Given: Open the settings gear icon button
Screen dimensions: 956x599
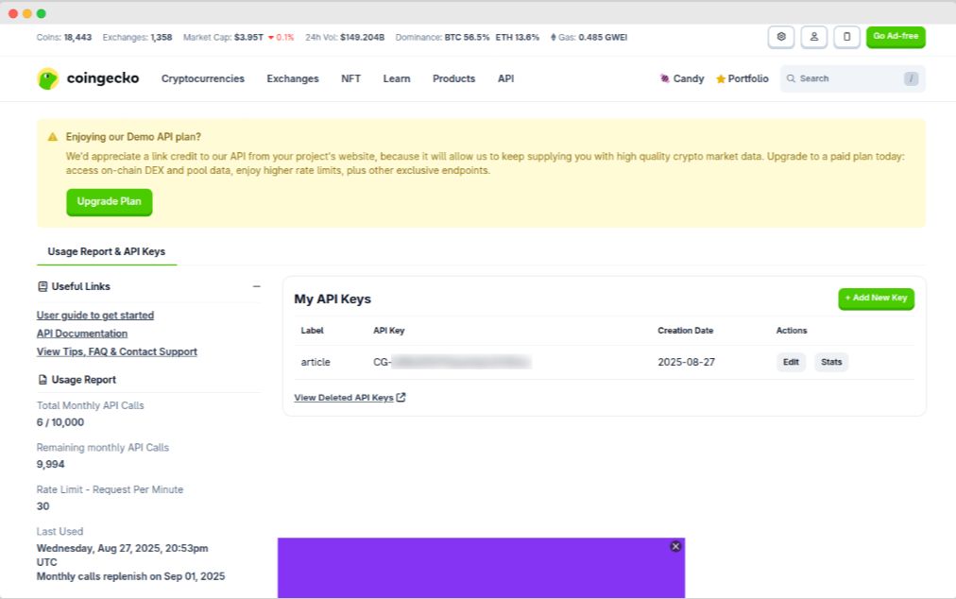Looking at the screenshot, I should pos(781,37).
